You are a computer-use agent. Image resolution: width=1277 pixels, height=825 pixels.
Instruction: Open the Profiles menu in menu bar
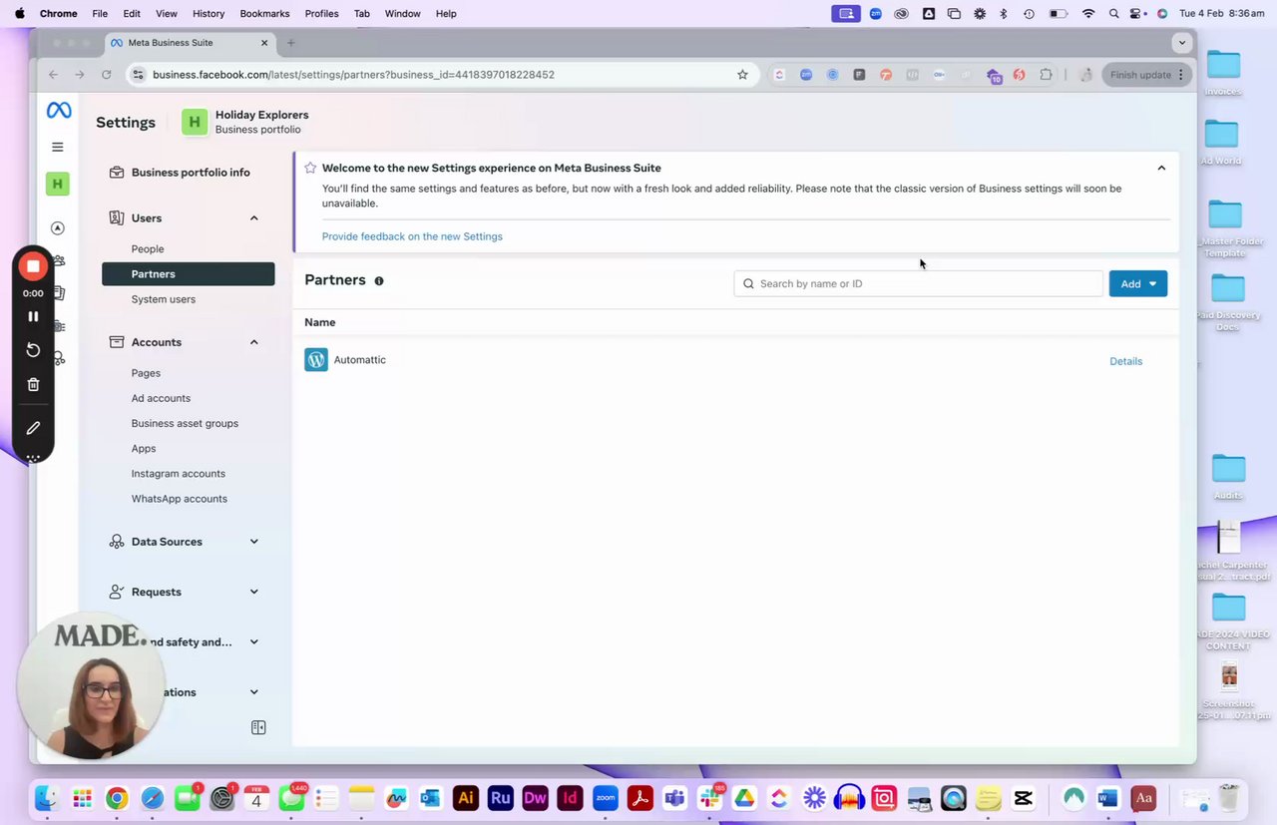(x=321, y=13)
